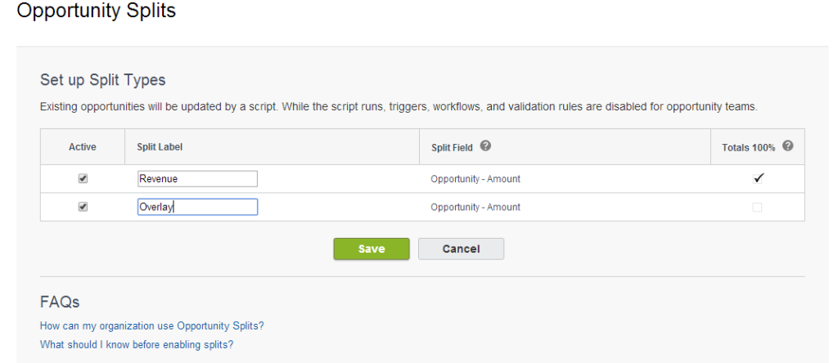
Task: Enable Totals 100% checkbox in Overlay row
Action: click(x=757, y=208)
